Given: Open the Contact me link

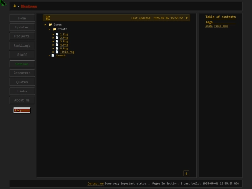Looking at the screenshot, I should (96, 183).
